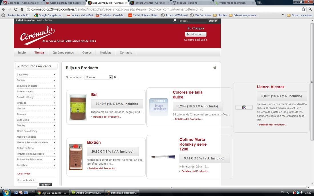Open the Noticias menu item
The width and height of the screenshot is (314, 196).
pyautogui.click(x=106, y=52)
